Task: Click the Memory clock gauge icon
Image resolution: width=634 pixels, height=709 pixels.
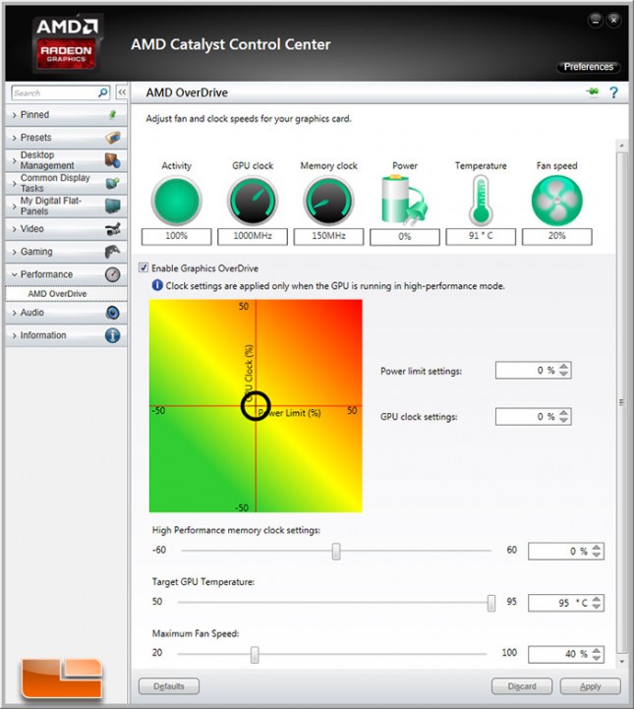Action: 328,201
